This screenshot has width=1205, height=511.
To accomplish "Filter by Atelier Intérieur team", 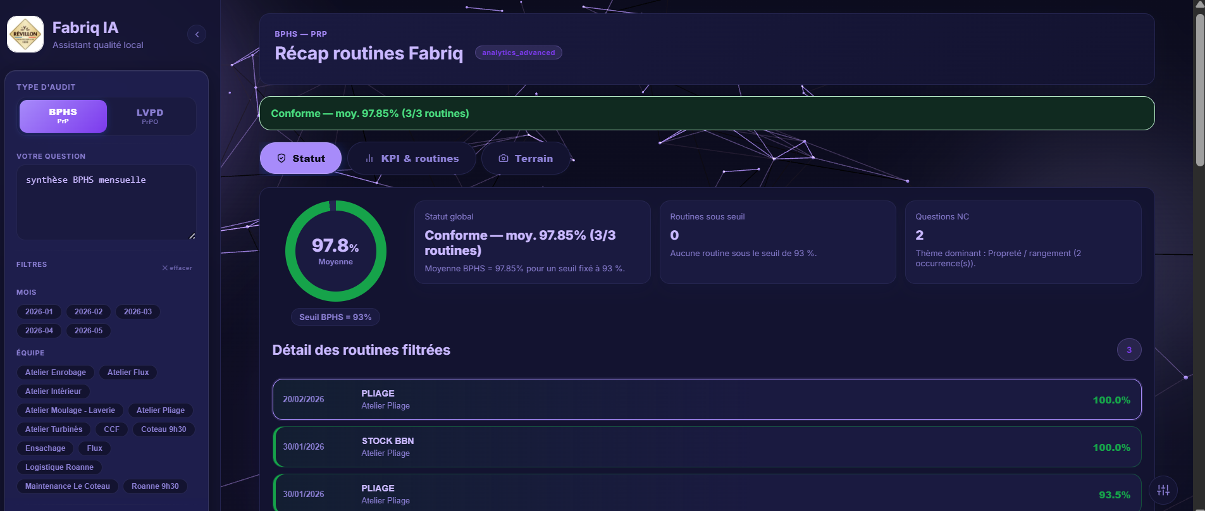I will pyautogui.click(x=53, y=391).
